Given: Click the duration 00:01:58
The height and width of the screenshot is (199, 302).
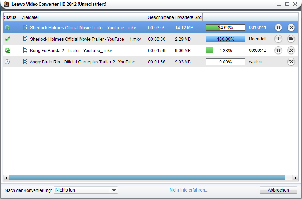Looking at the screenshot, I should [157, 62].
